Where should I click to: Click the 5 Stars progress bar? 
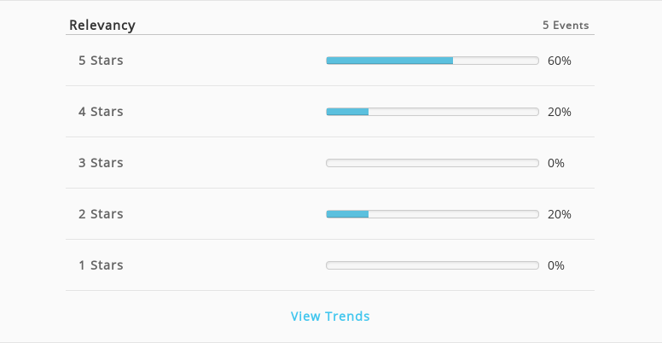pos(433,61)
